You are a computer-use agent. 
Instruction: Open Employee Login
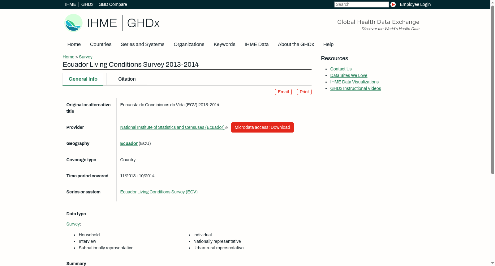(x=415, y=4)
